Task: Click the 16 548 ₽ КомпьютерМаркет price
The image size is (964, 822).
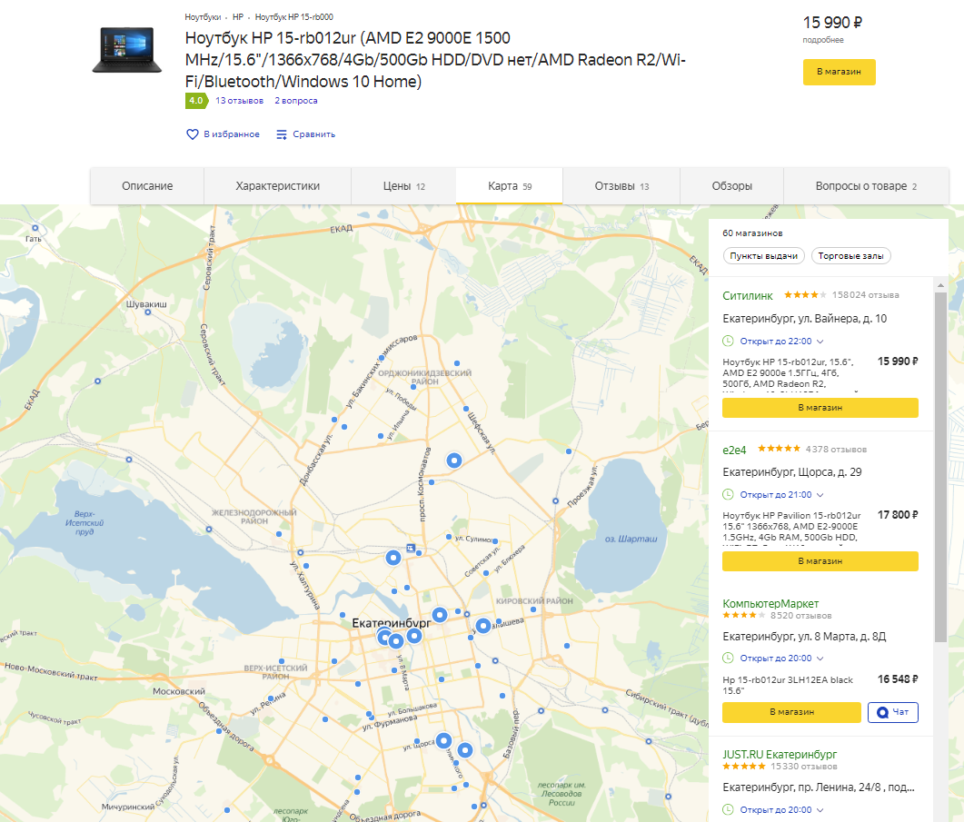Action: pyautogui.click(x=898, y=678)
